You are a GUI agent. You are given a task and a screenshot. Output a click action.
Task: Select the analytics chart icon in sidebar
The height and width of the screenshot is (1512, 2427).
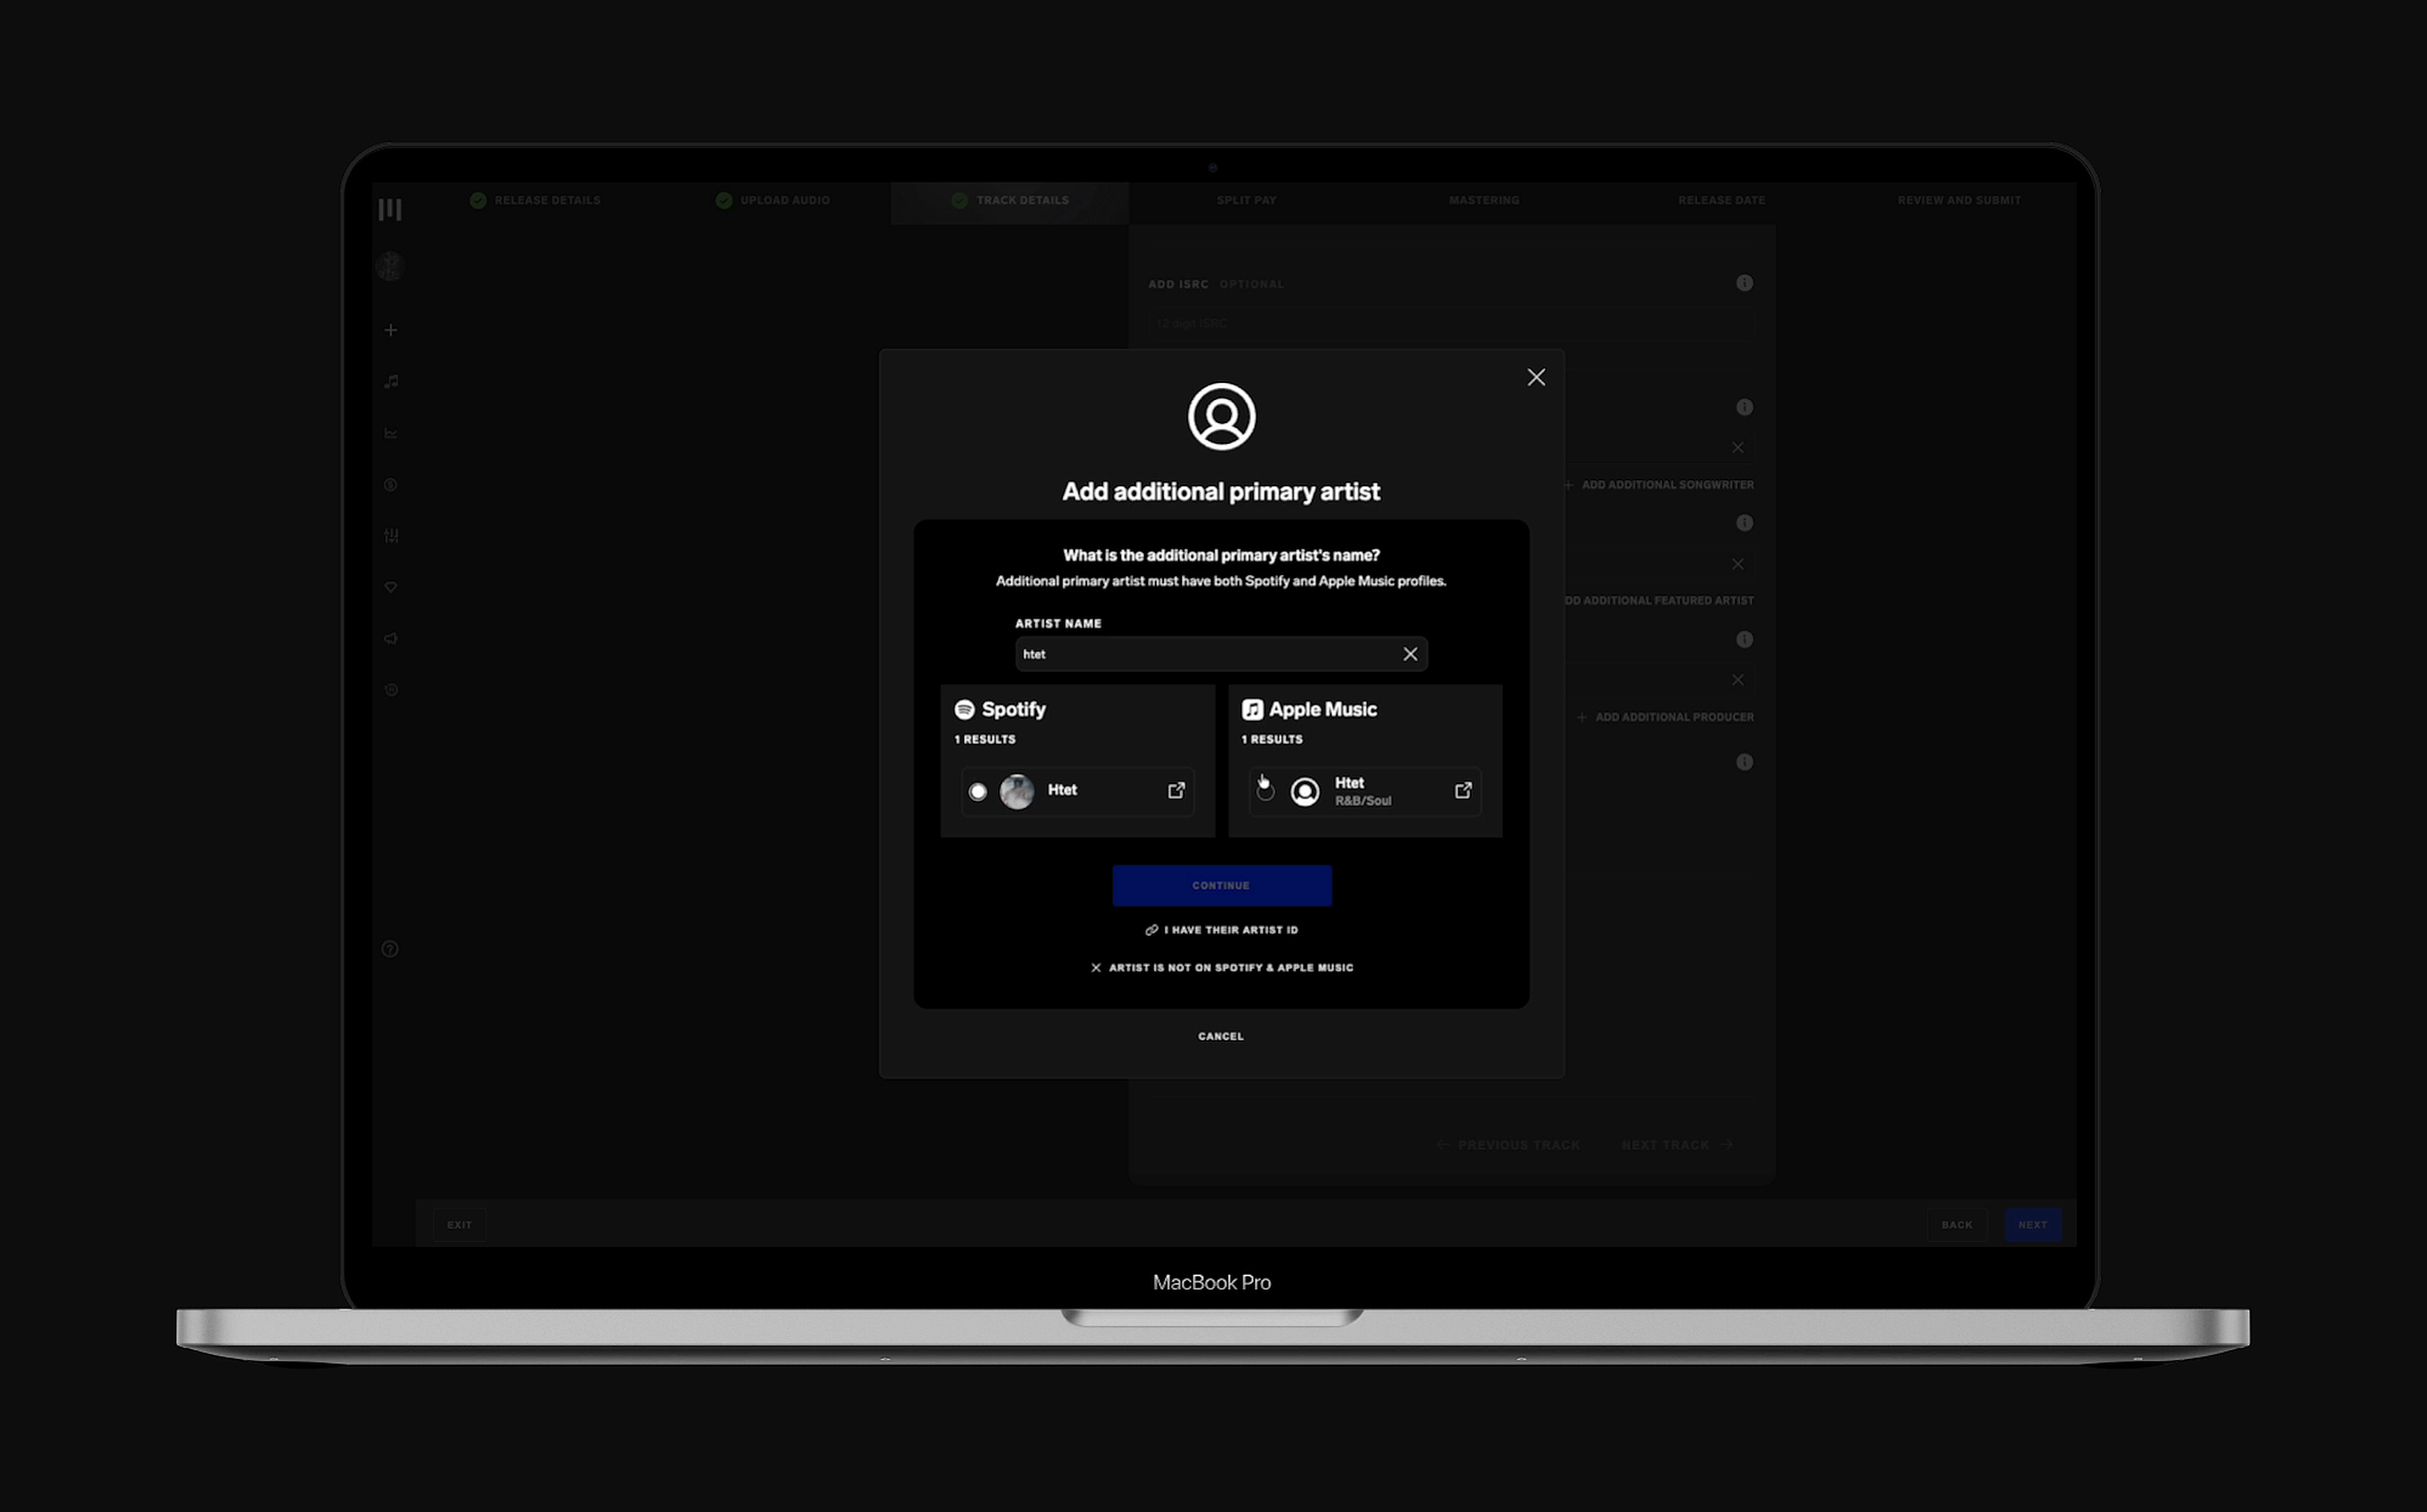390,432
